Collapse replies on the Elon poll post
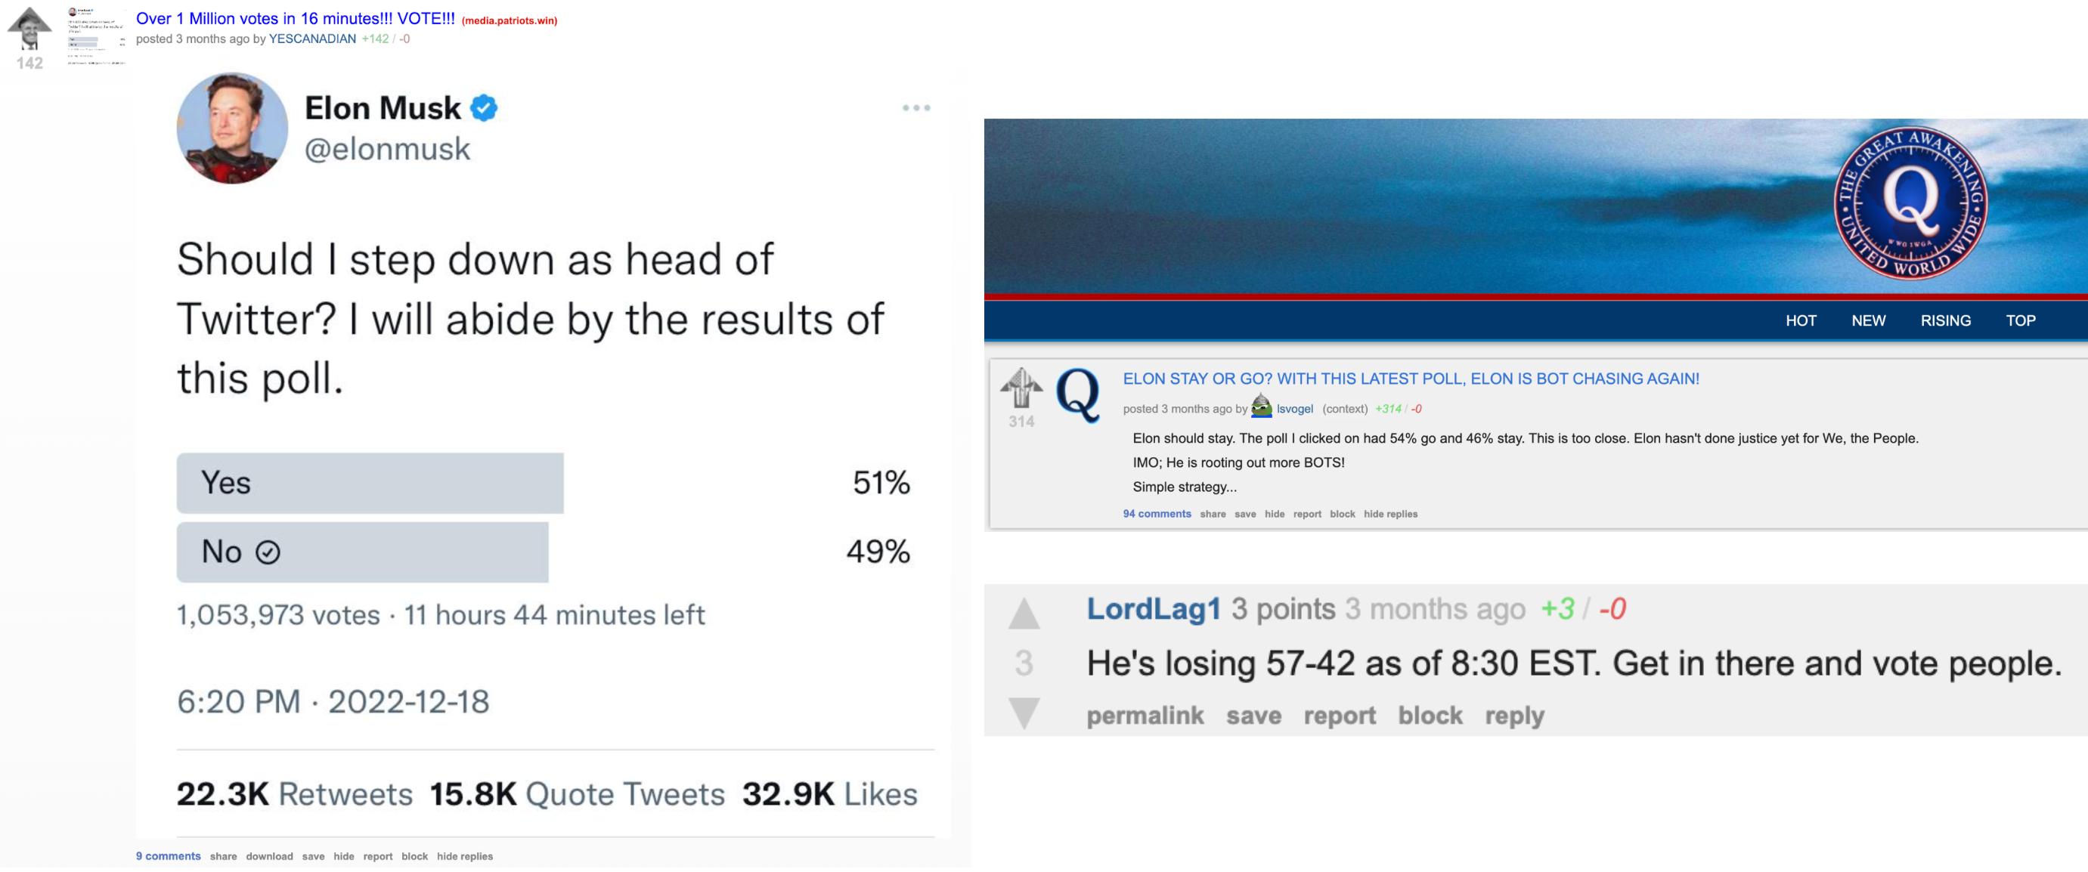 click(464, 856)
